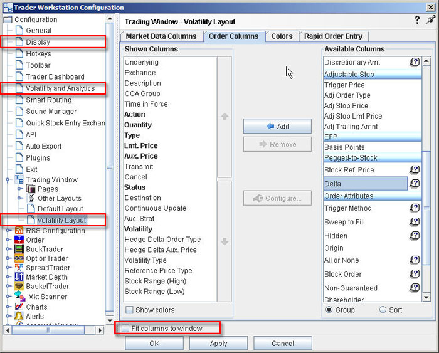
Task: Open help icon beside All or None
Action: coord(415,260)
